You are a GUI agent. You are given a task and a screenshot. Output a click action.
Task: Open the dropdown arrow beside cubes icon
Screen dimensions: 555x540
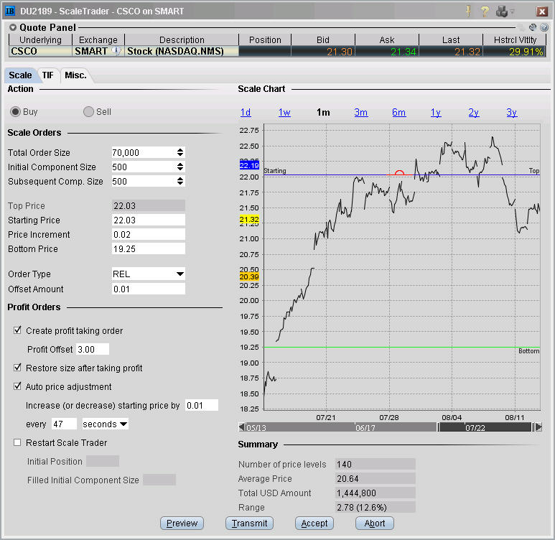pyautogui.click(x=512, y=11)
